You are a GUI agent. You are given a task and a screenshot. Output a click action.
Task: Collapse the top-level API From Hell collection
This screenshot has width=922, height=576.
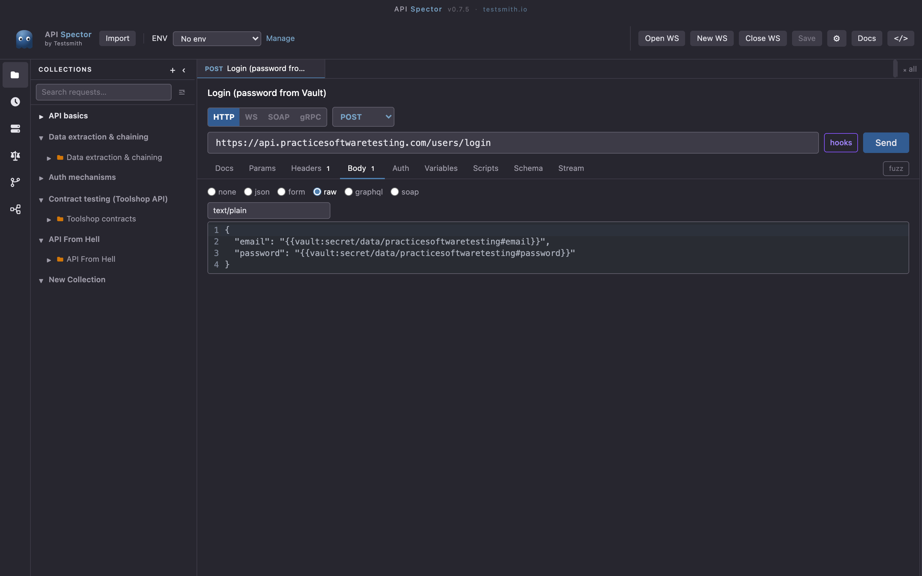point(41,240)
